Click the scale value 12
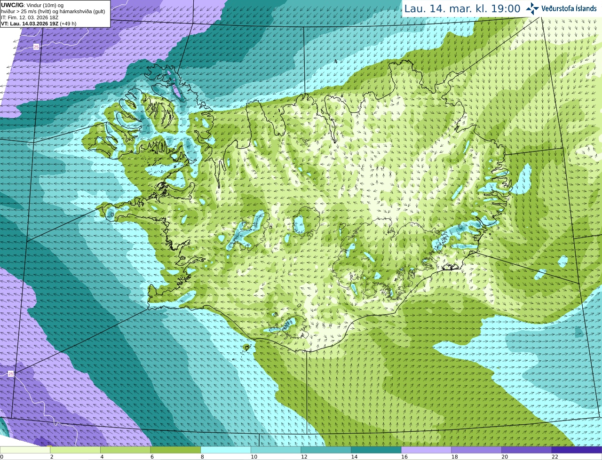The image size is (602, 460). coord(304,457)
